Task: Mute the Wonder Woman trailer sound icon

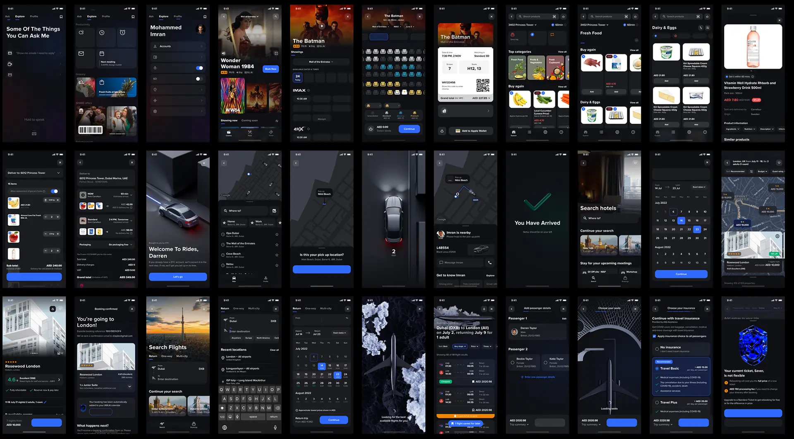Action: click(224, 53)
